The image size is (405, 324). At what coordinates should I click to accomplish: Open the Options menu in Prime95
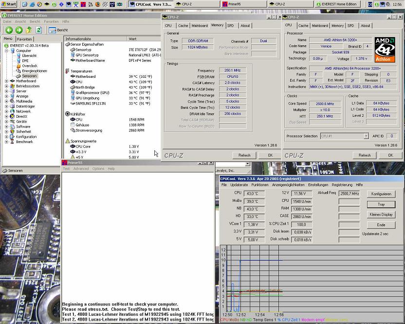[x=98, y=169]
